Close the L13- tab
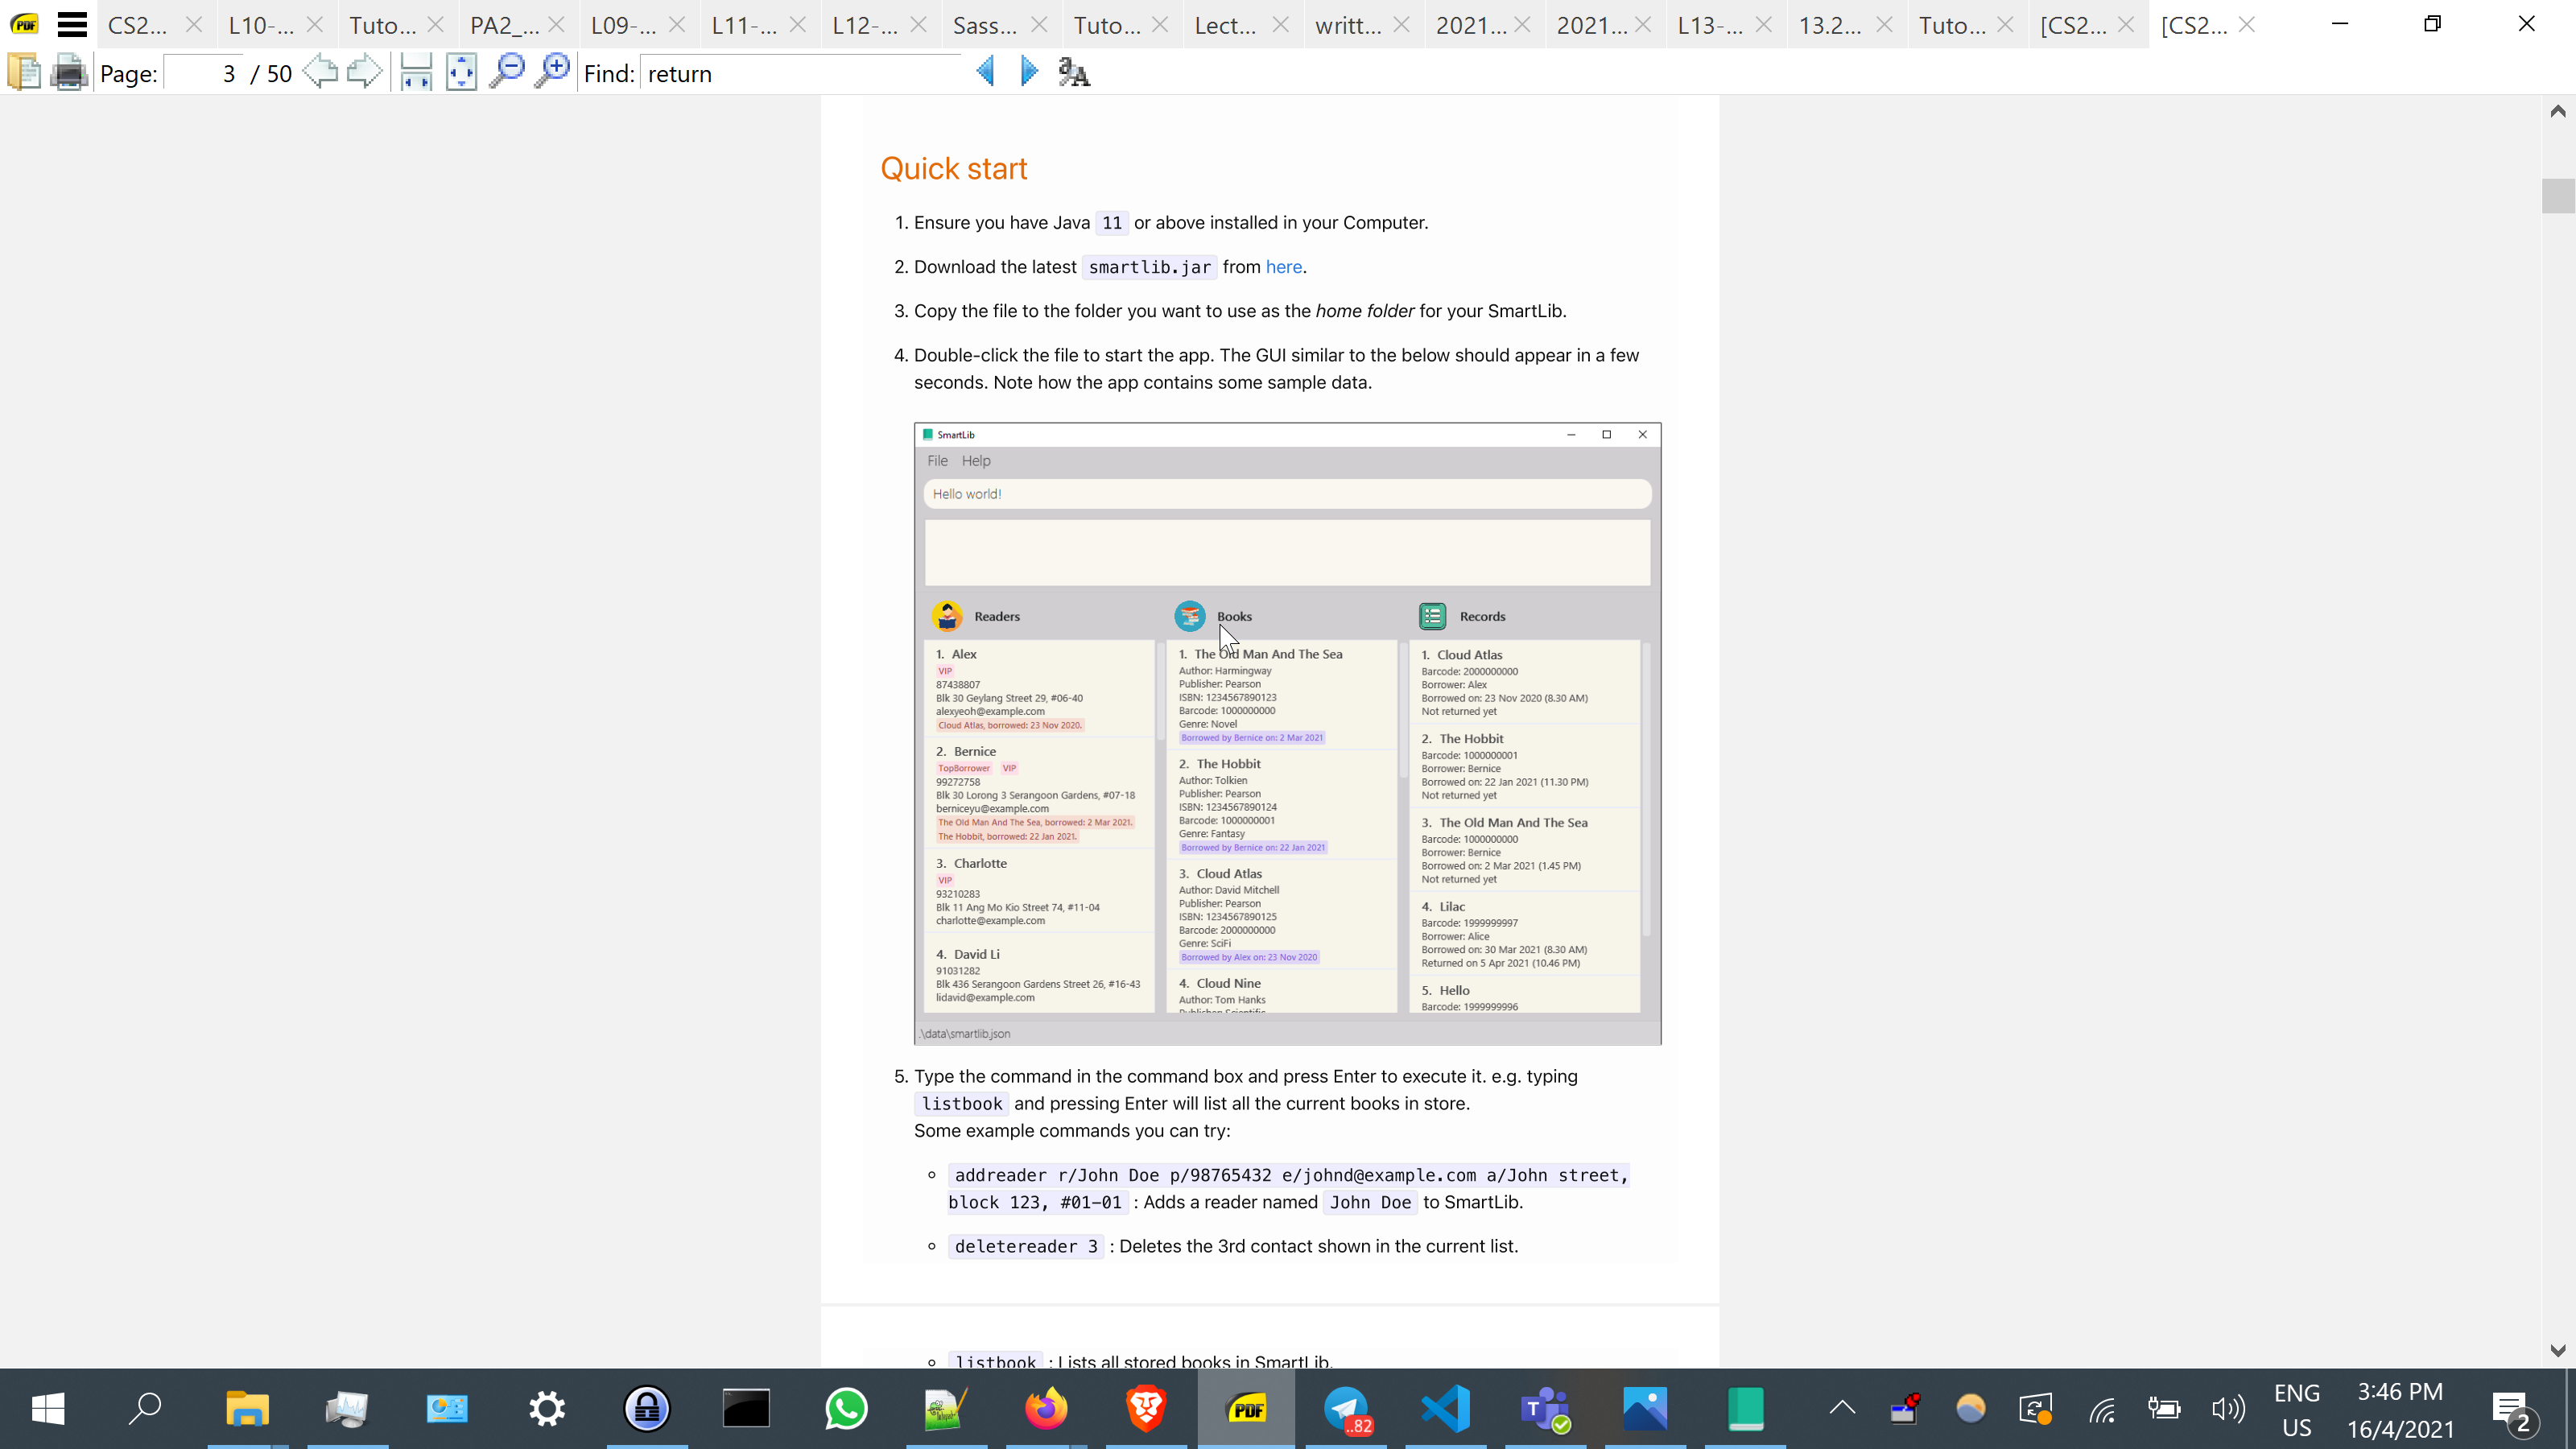This screenshot has width=2576, height=1449. pos(1764,25)
